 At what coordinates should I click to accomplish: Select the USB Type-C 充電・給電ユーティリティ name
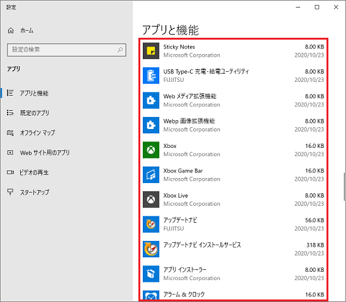206,72
